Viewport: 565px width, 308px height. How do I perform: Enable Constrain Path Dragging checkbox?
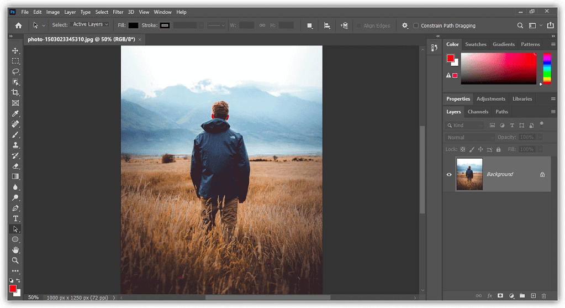tap(416, 25)
